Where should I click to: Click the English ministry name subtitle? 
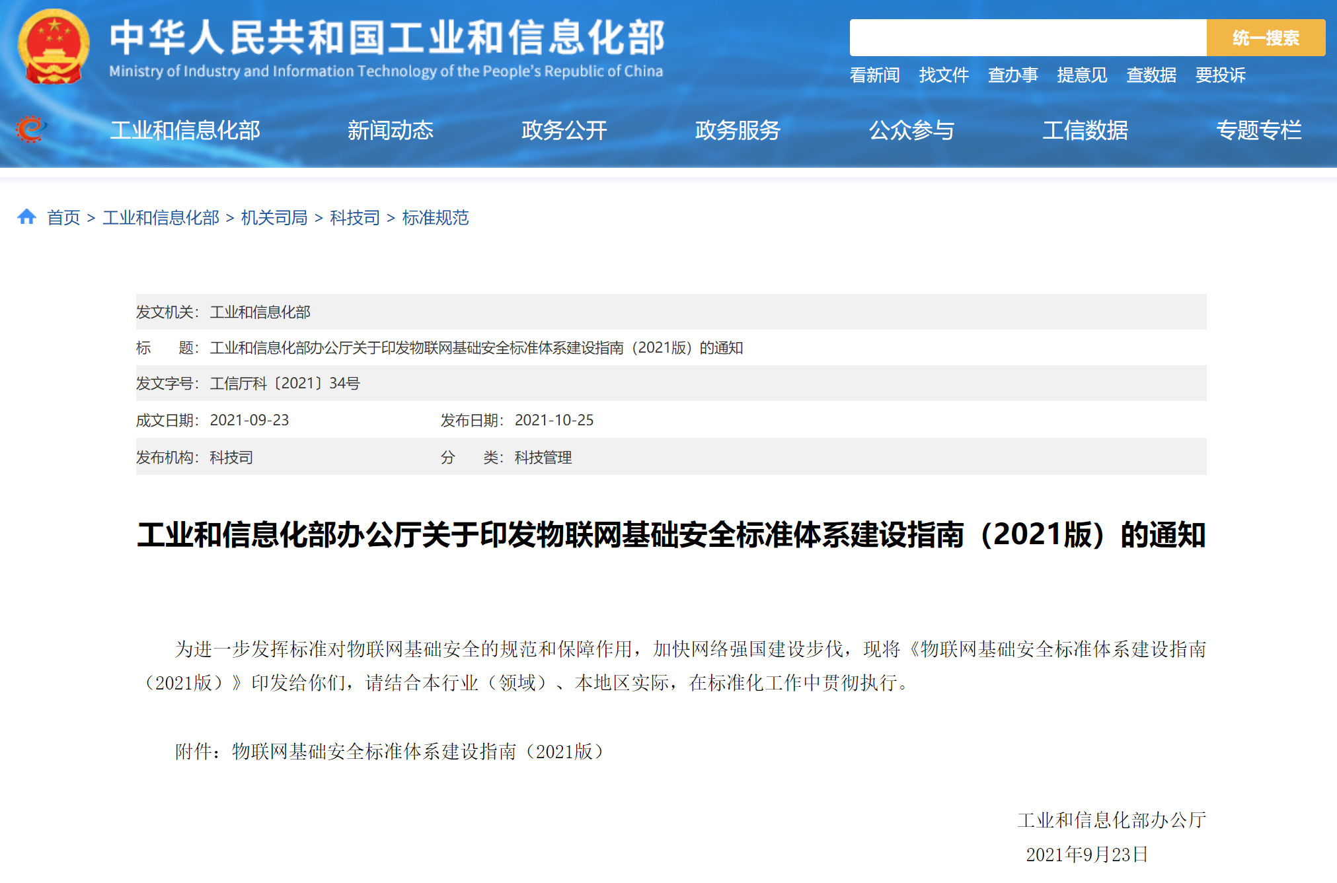[x=386, y=71]
